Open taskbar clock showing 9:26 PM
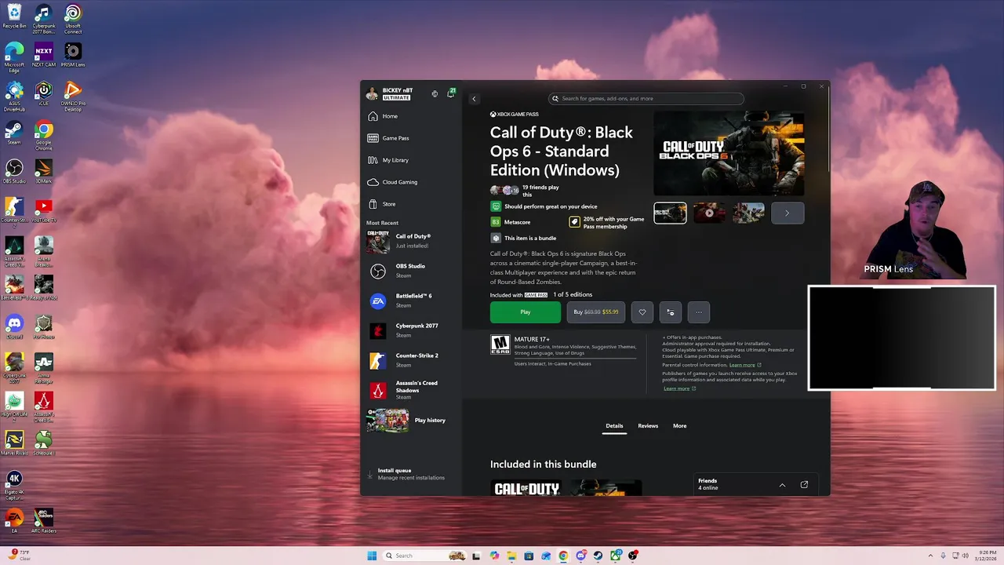The image size is (1004, 565). pyautogui.click(x=986, y=556)
